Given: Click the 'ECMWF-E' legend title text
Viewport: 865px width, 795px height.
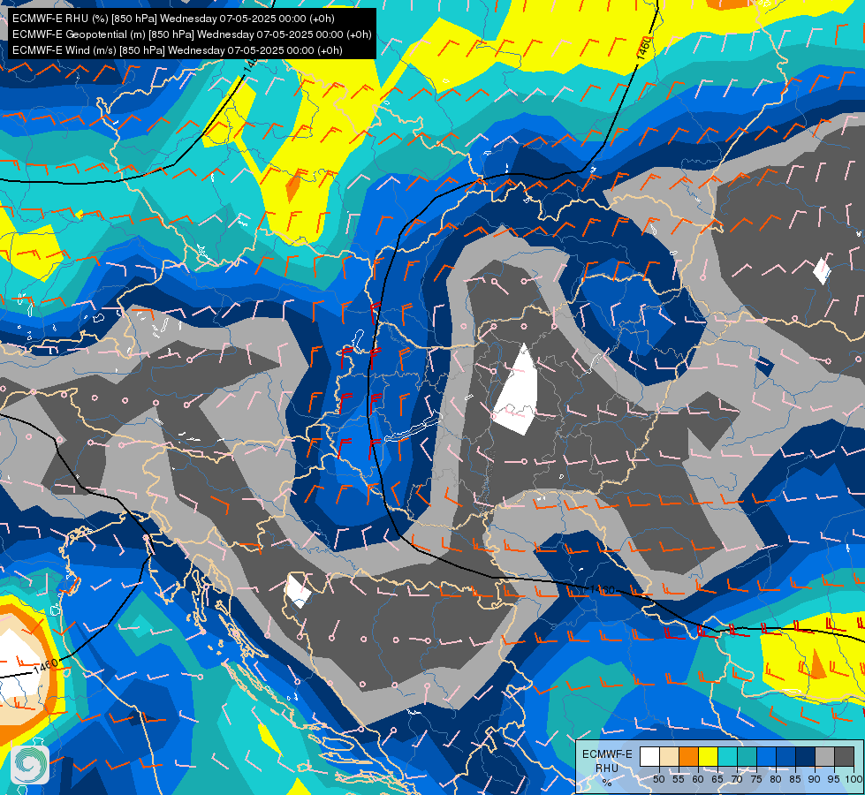Looking at the screenshot, I should pyautogui.click(x=607, y=754).
